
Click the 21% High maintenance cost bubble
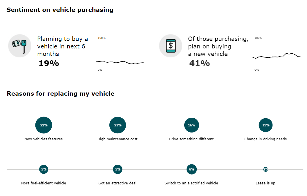point(118,125)
